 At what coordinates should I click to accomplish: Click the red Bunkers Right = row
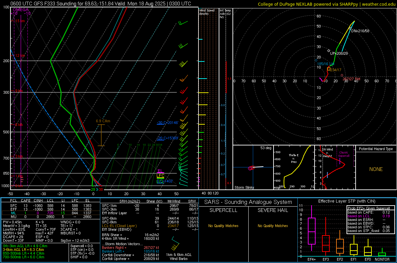tap(131, 248)
